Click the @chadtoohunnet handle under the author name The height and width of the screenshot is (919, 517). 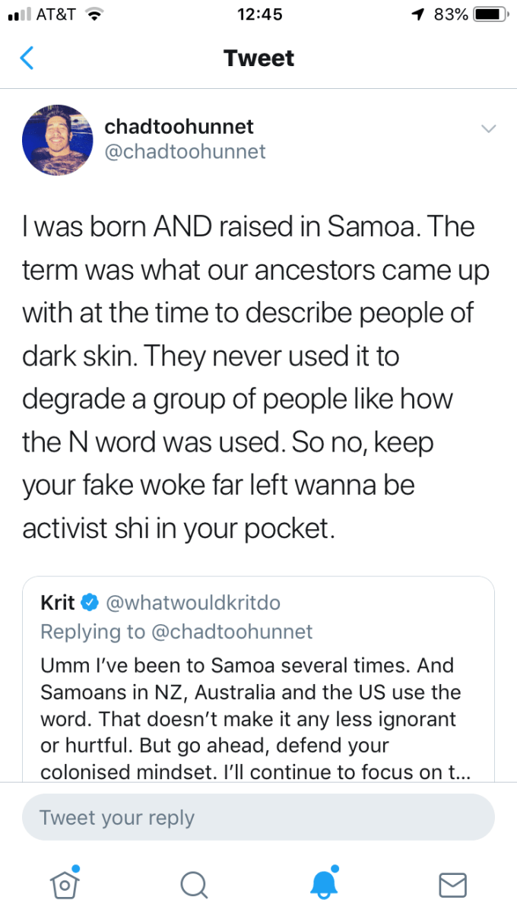185,152
